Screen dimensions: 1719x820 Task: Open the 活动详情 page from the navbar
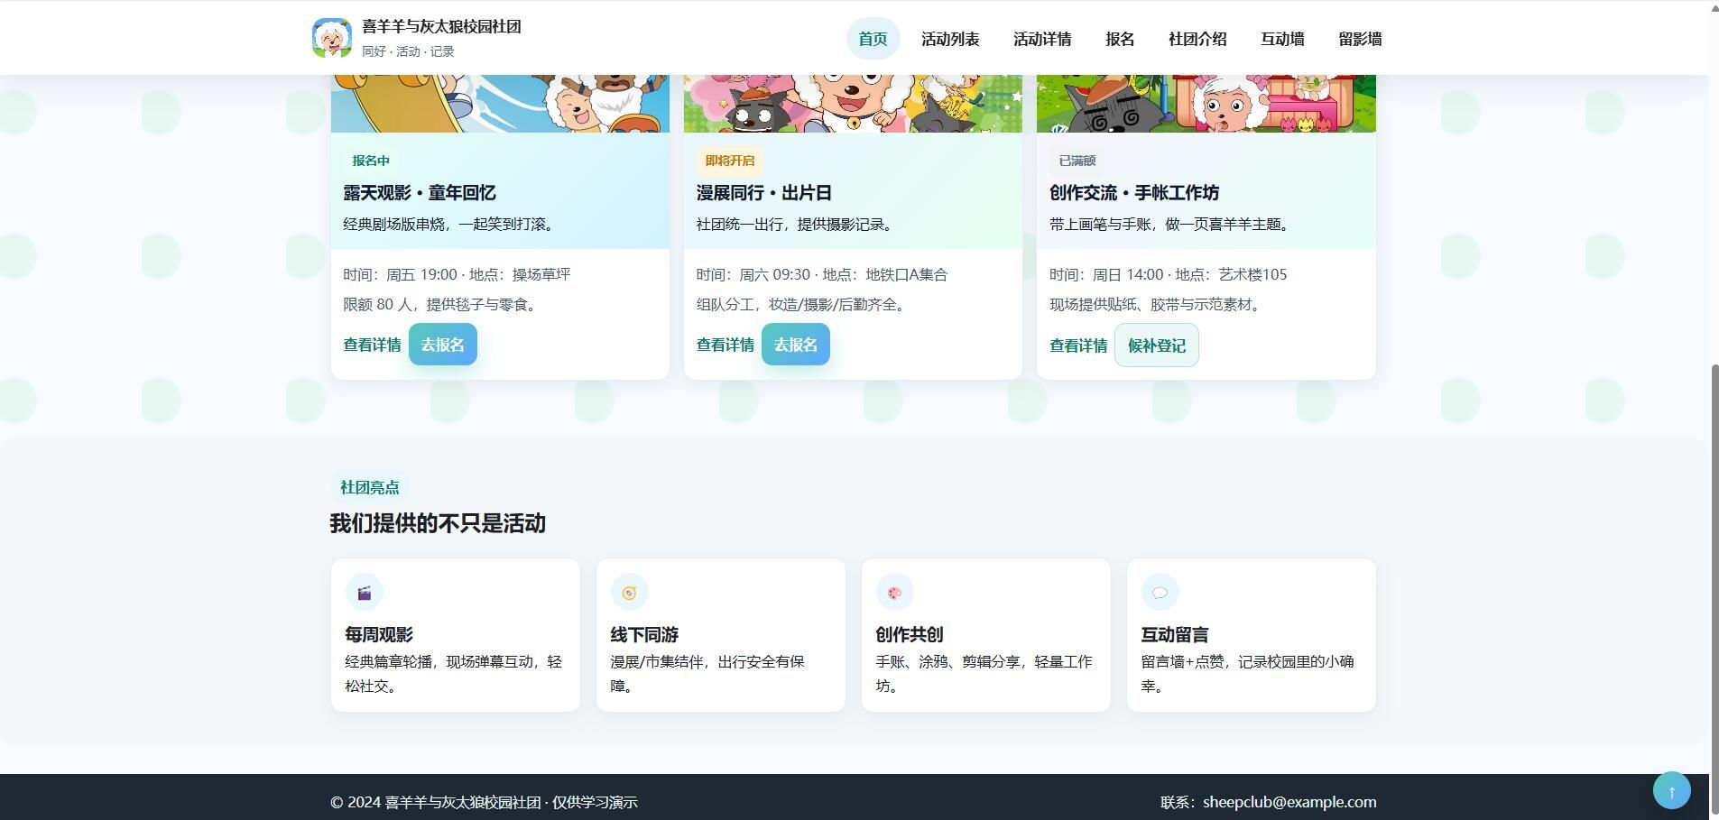(x=1042, y=38)
